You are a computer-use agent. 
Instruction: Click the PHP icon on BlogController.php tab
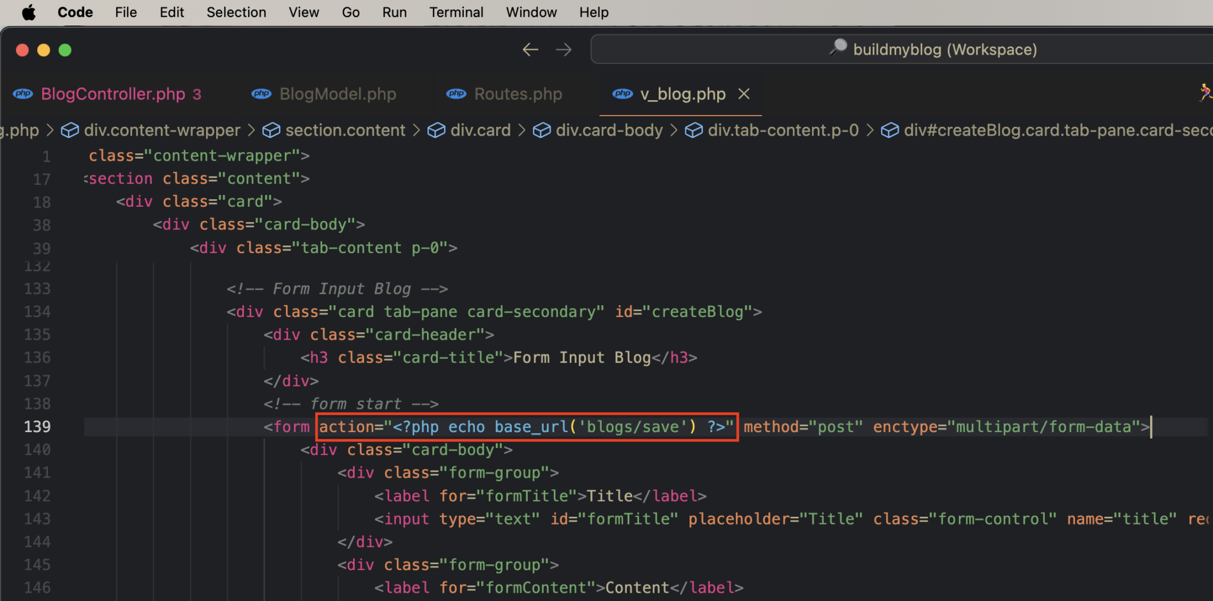tap(23, 94)
